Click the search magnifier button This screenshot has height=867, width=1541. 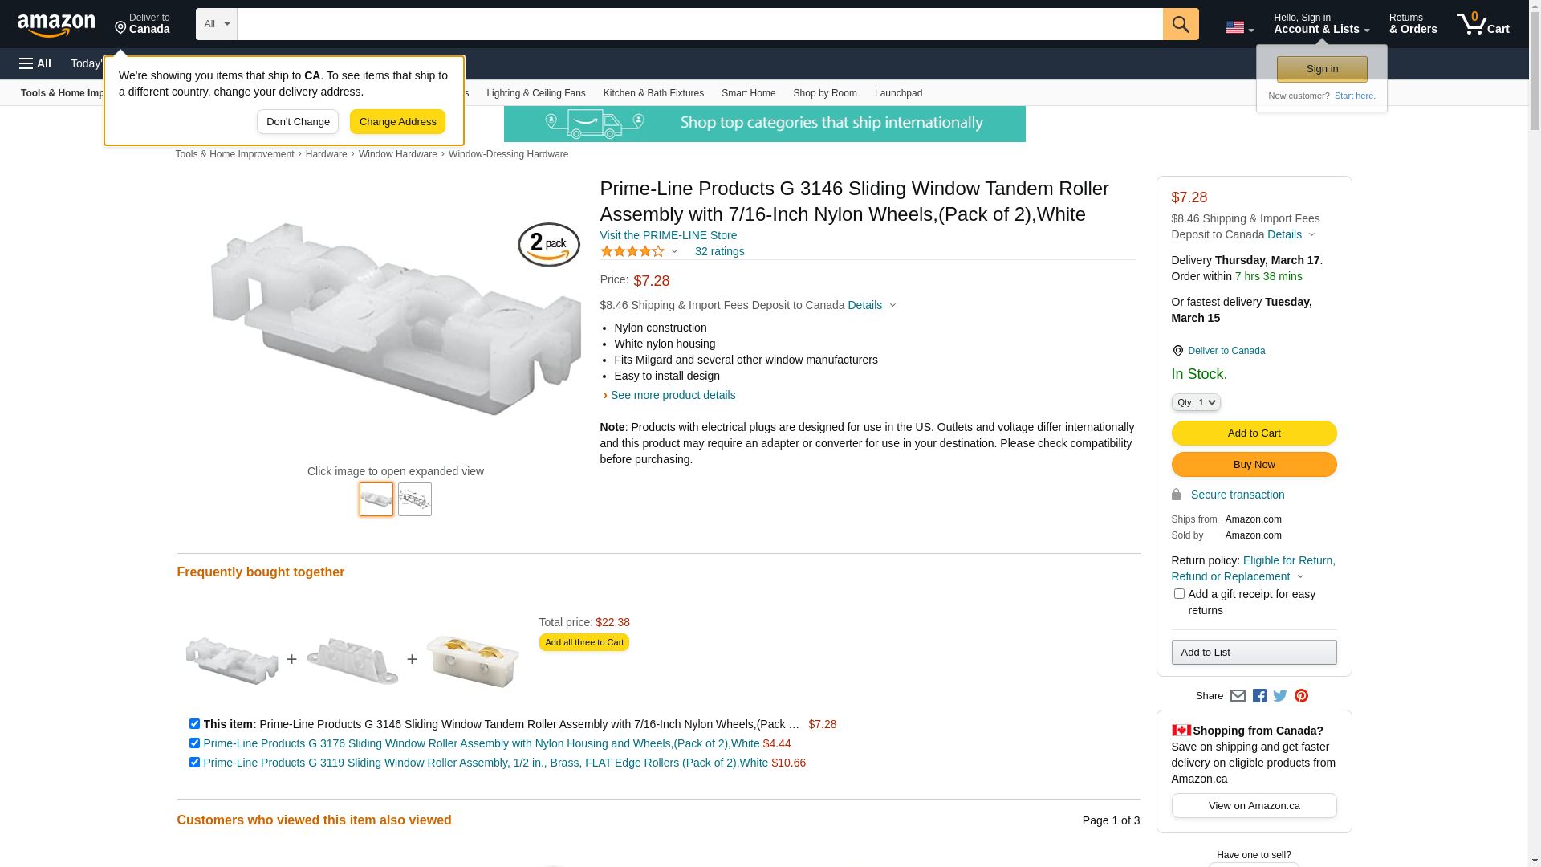point(1181,24)
